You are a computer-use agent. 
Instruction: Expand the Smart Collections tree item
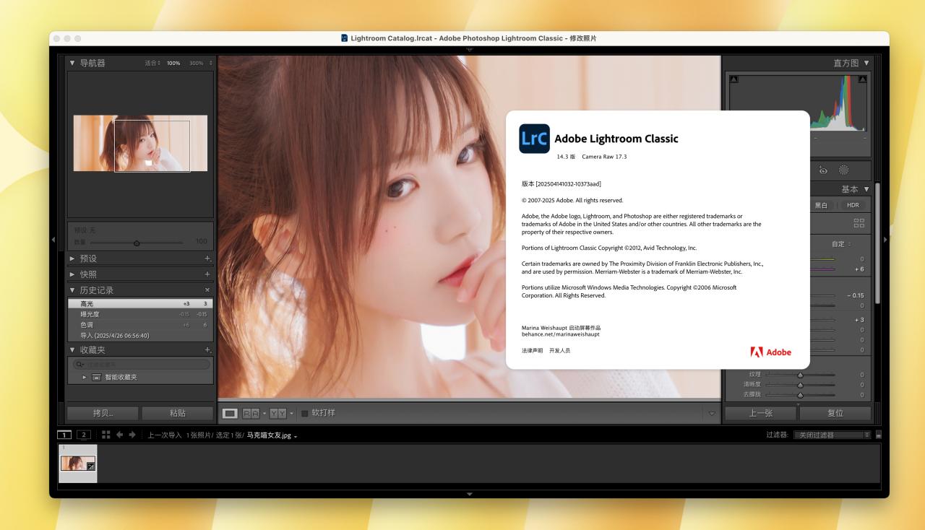point(85,377)
